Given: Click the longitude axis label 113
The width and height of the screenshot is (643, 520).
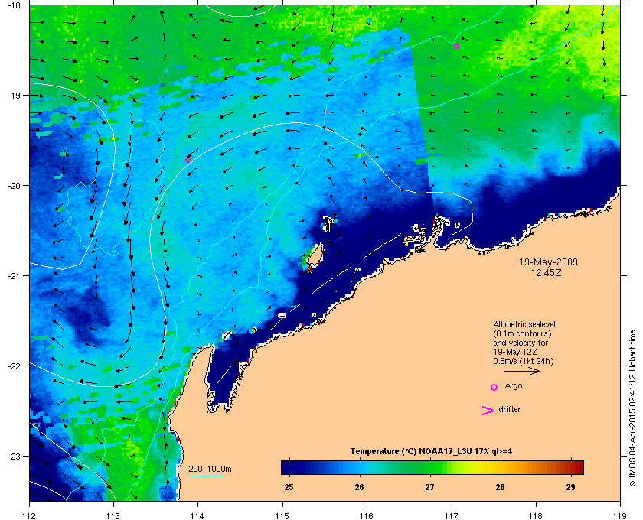Looking at the screenshot, I should (x=113, y=515).
